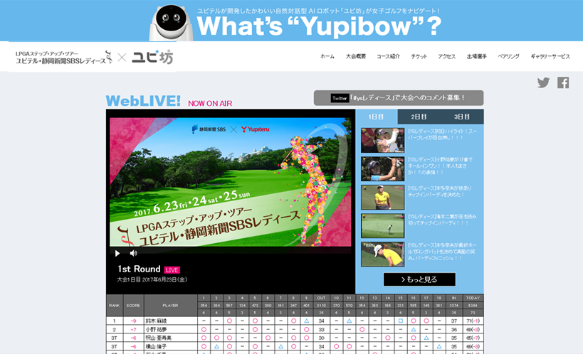
Task: Open the 芝を読み切って chip-in video thumbnail
Action: click(382, 226)
